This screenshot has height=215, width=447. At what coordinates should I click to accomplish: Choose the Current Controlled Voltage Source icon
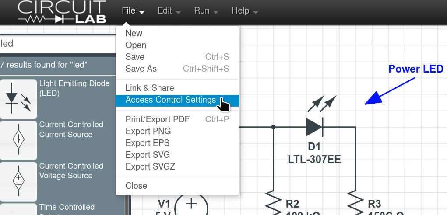click(x=18, y=180)
